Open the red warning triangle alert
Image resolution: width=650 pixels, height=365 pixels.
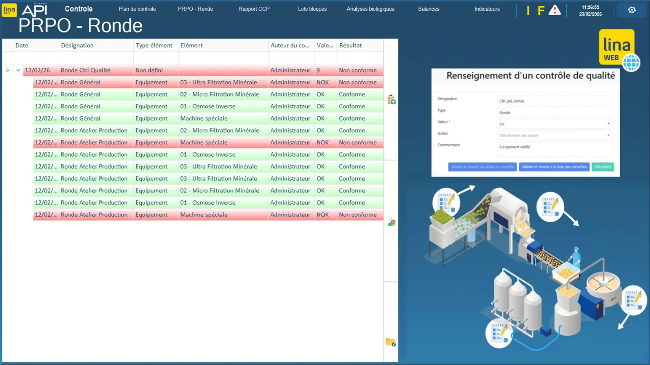[x=554, y=10]
